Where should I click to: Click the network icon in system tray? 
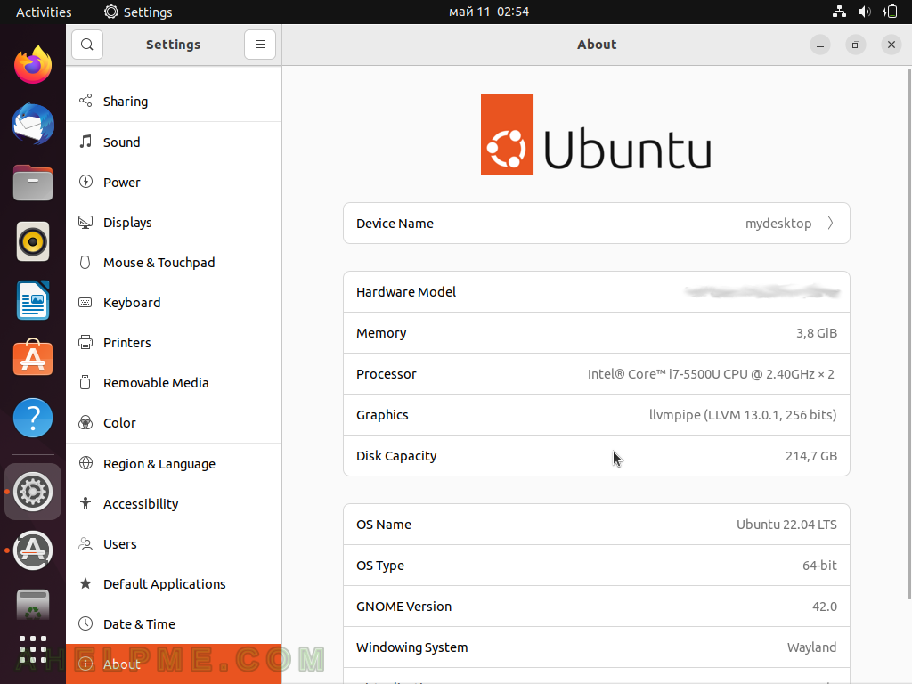839,12
